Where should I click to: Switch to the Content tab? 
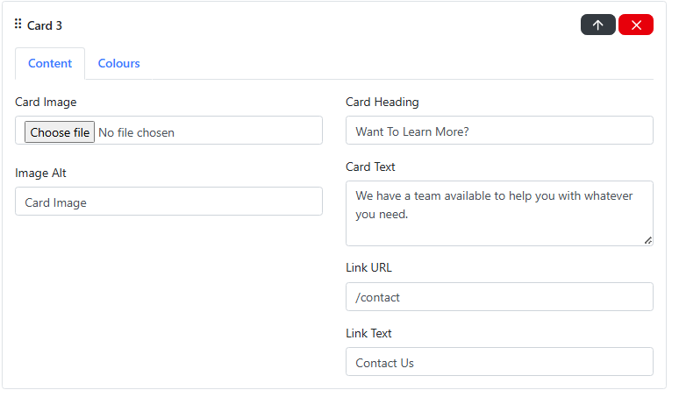tap(50, 64)
